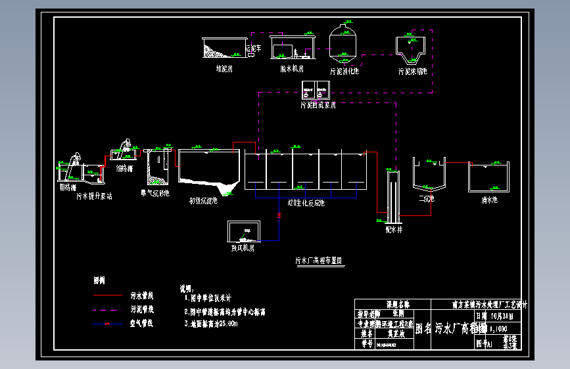Select the fine screen equipment drawing

tap(124, 150)
